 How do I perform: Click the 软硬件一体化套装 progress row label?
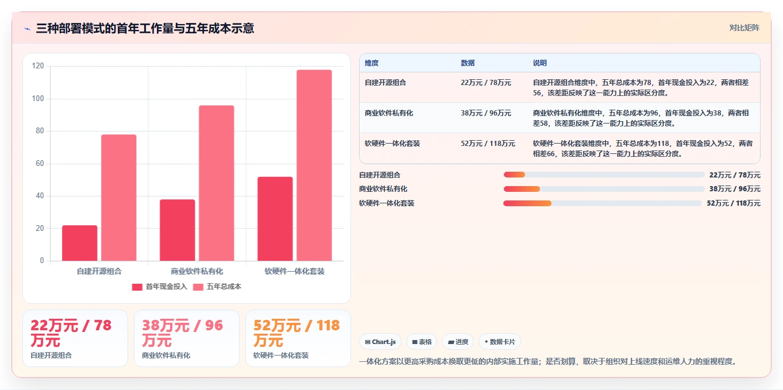tap(387, 203)
